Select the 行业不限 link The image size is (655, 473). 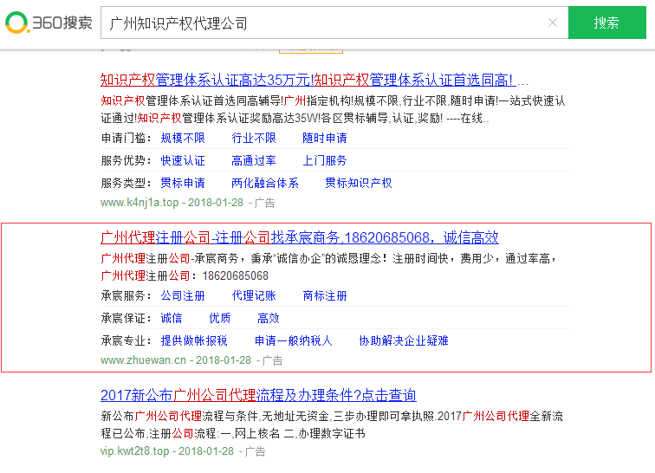tap(254, 138)
